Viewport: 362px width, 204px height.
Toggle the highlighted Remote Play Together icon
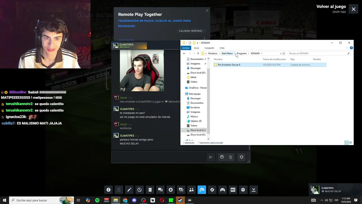pos(202,190)
